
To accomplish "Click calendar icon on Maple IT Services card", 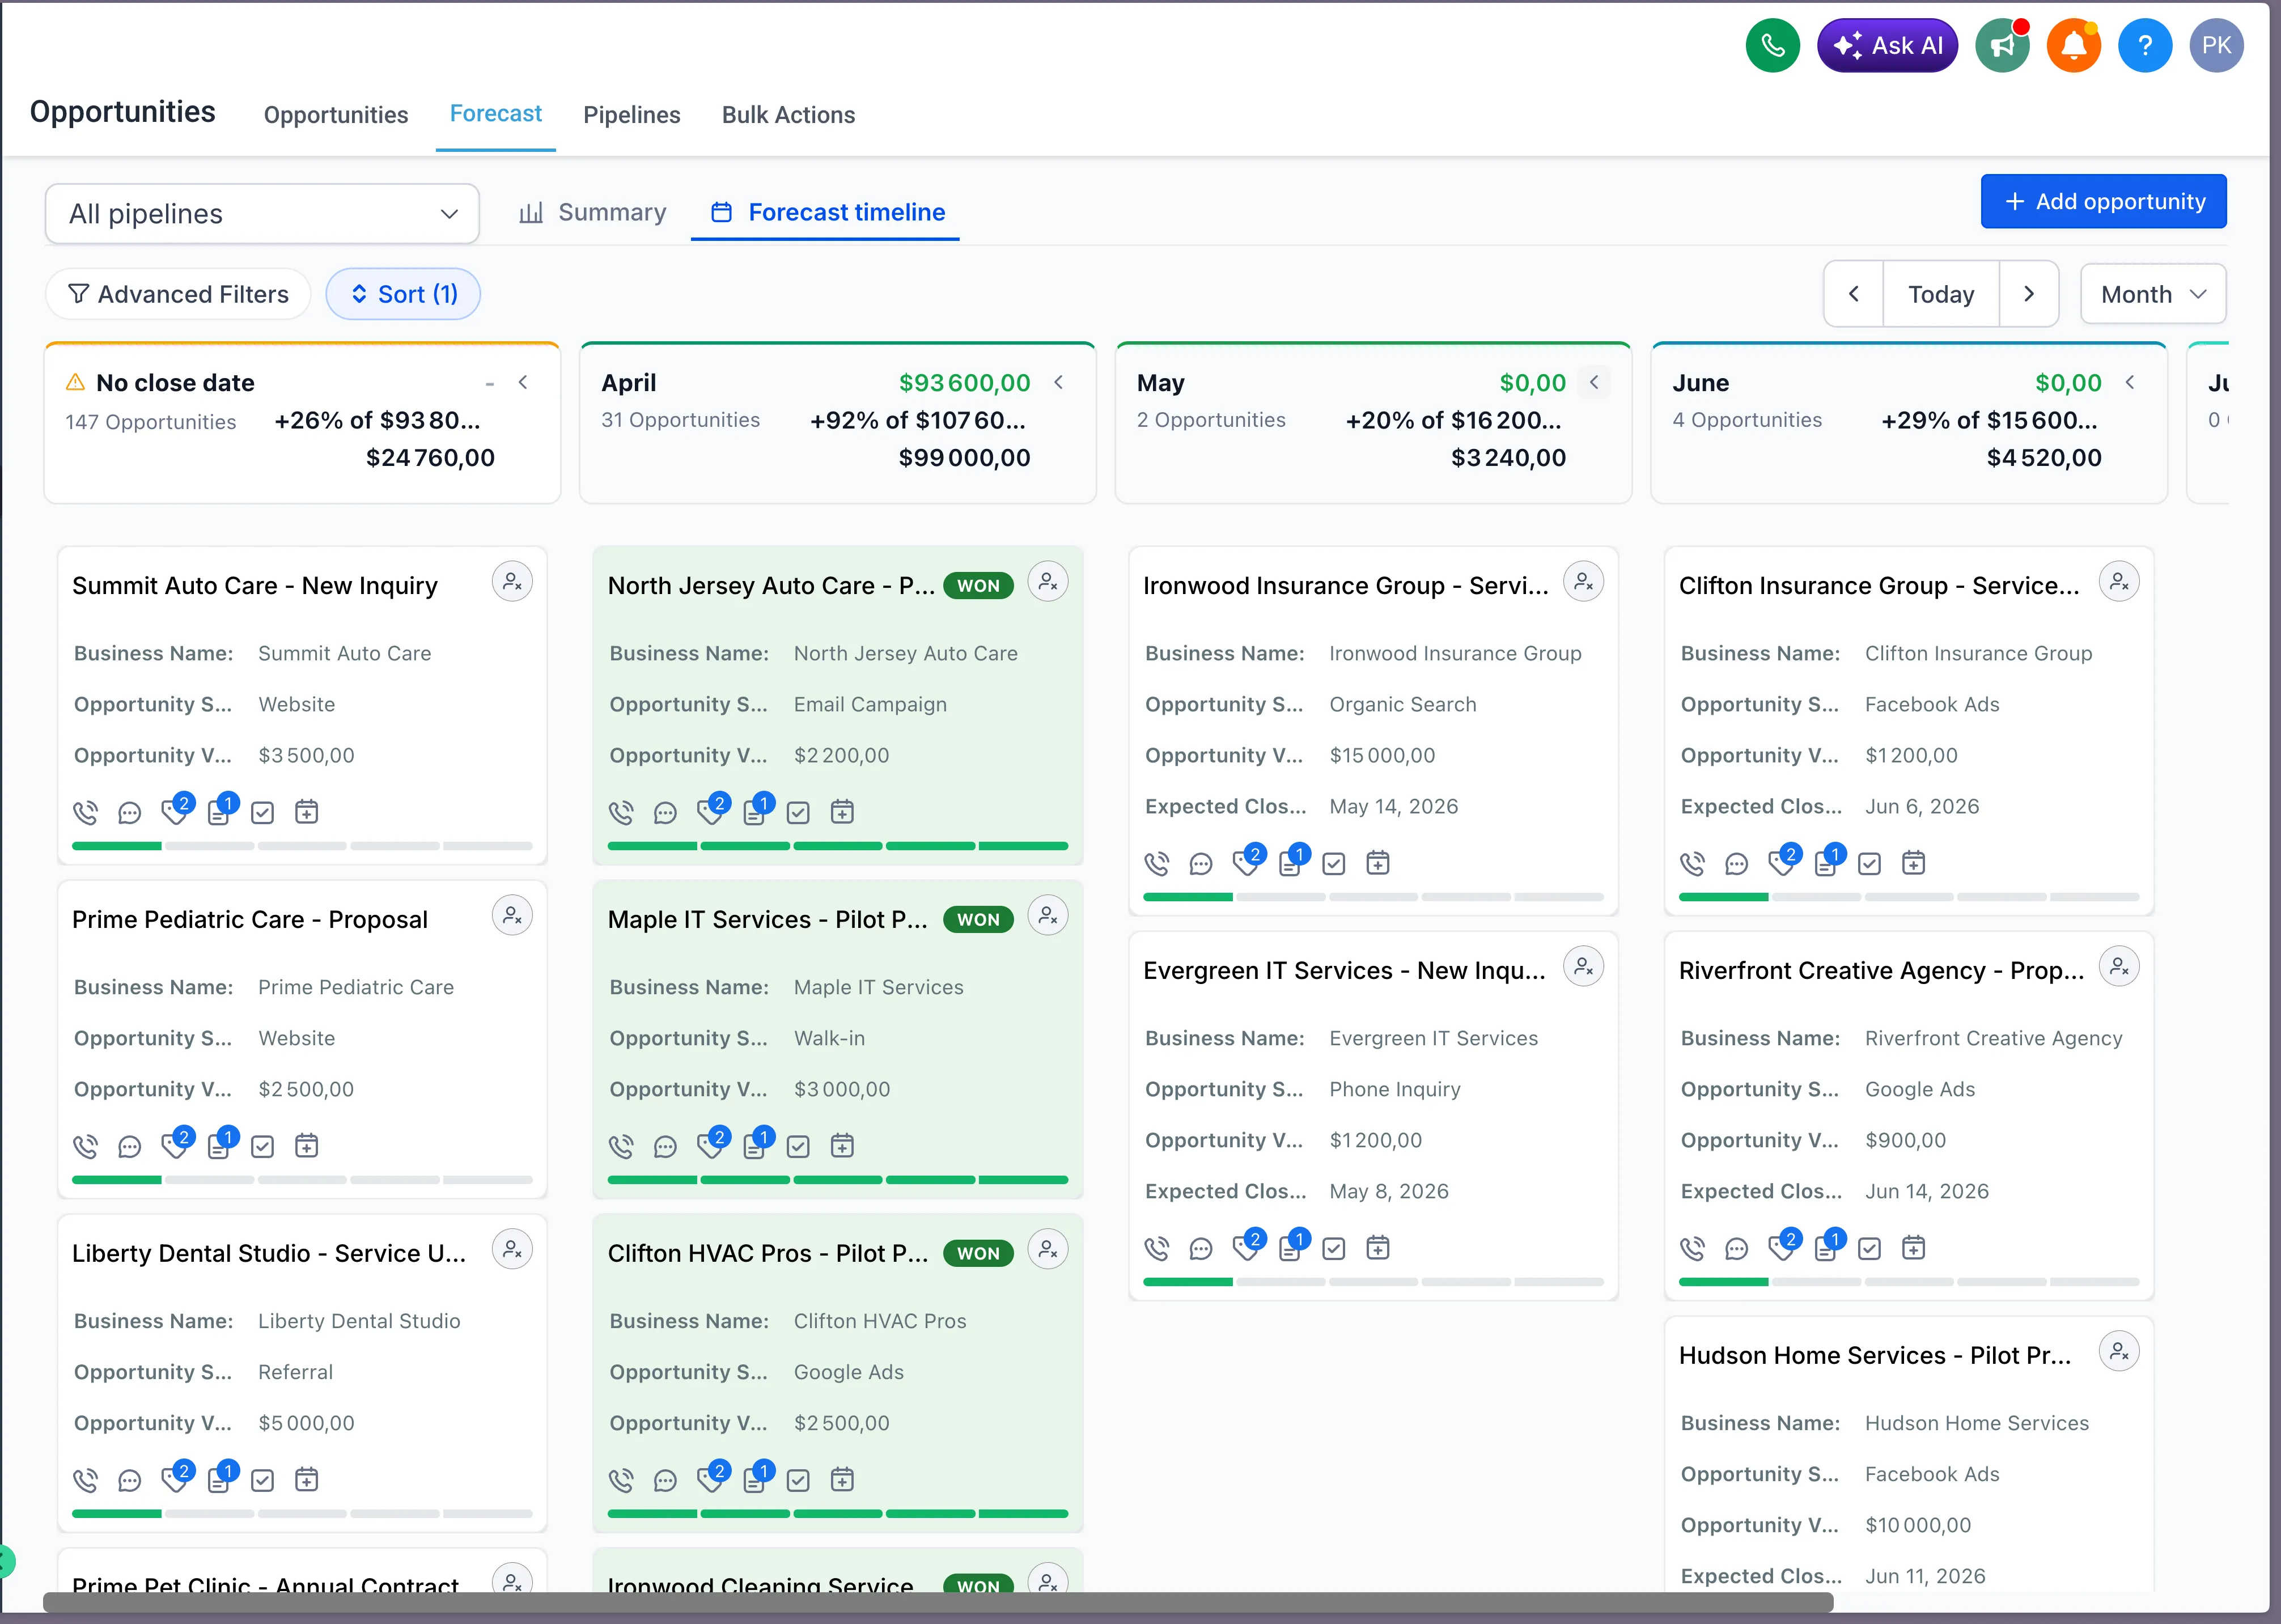I will pyautogui.click(x=842, y=1147).
